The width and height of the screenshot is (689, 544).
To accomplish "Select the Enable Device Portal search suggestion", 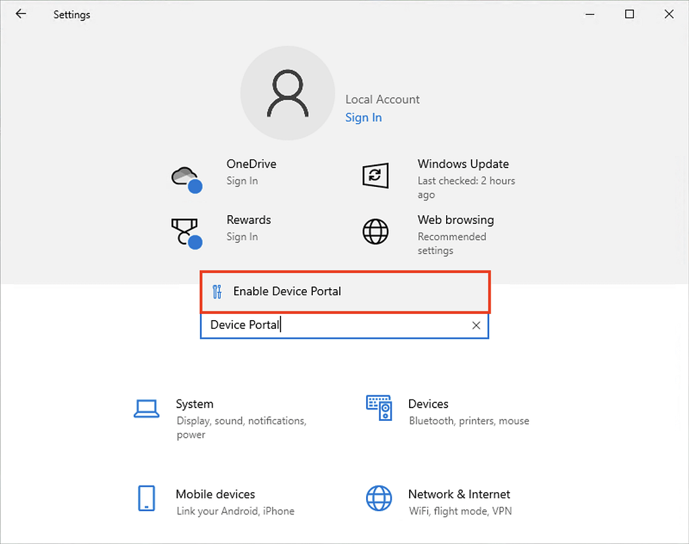I will point(287,291).
